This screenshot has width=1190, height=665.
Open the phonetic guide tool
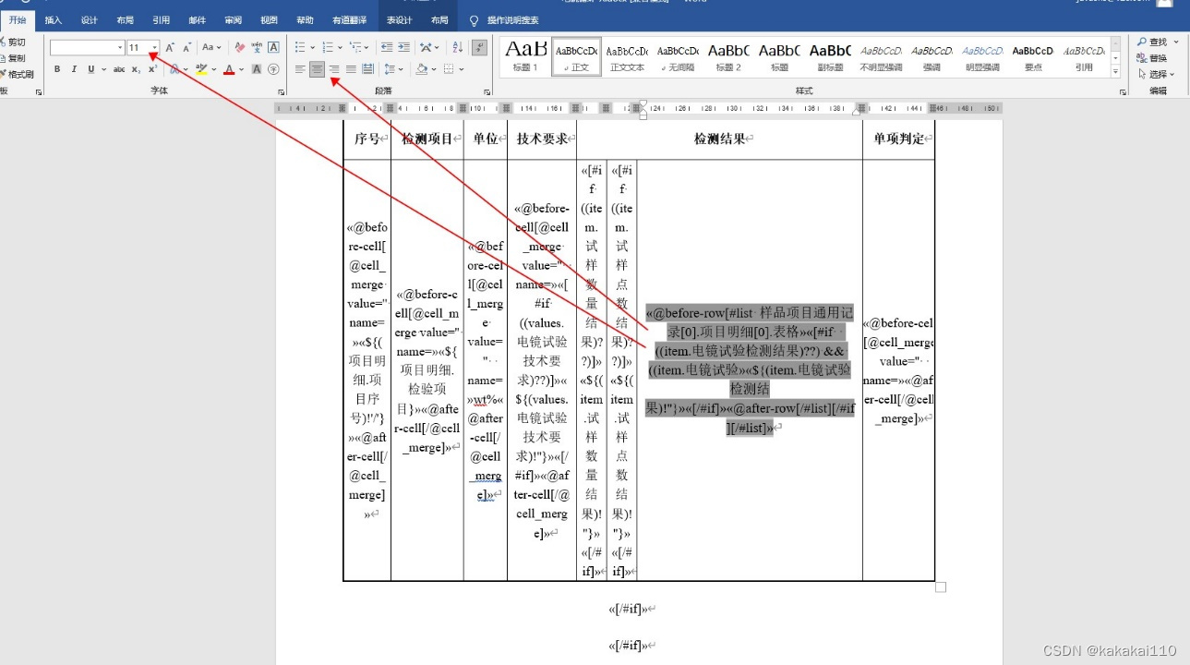coord(257,47)
